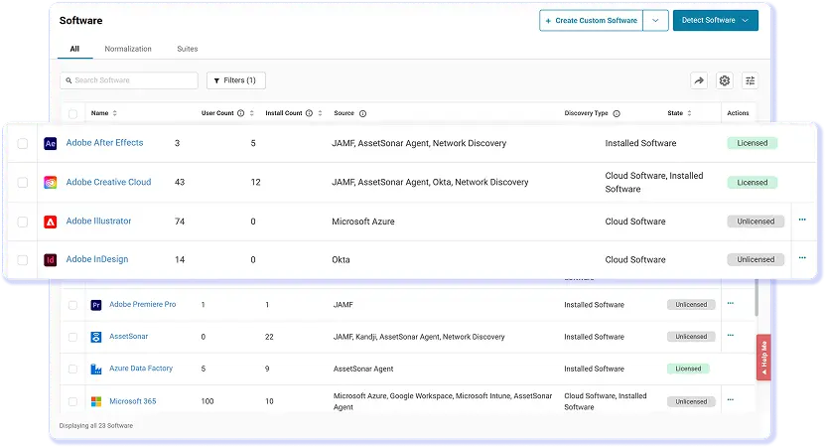Open three-dot actions for Adobe InDesign

802,258
